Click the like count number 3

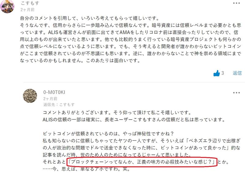click(223, 73)
